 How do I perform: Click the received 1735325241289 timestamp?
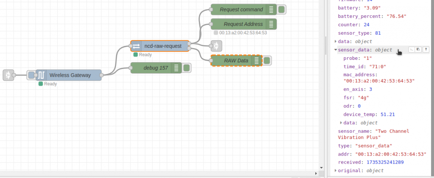[385, 162]
